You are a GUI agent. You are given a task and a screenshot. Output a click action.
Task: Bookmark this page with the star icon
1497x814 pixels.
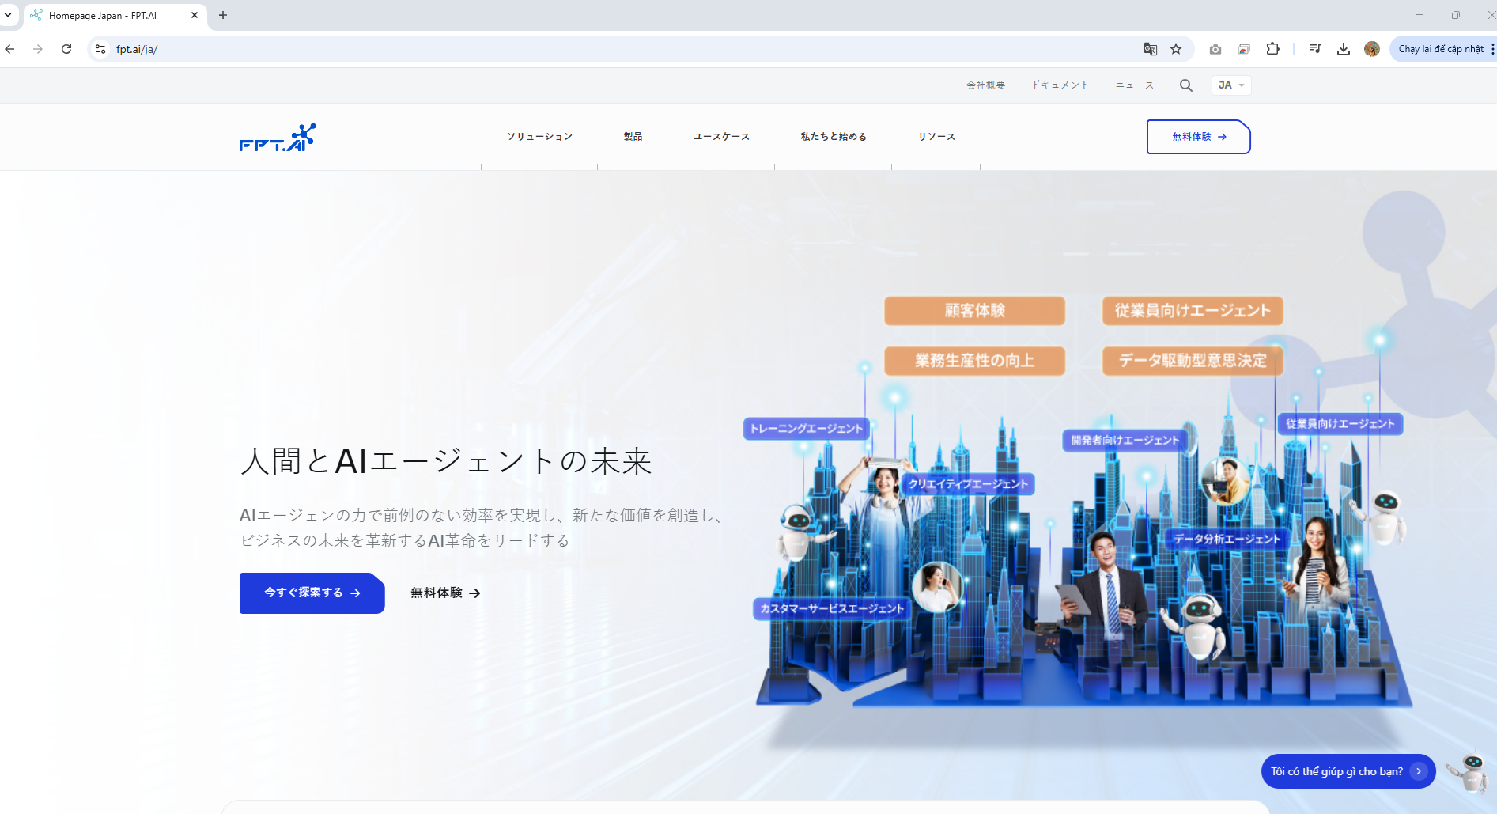click(1176, 49)
